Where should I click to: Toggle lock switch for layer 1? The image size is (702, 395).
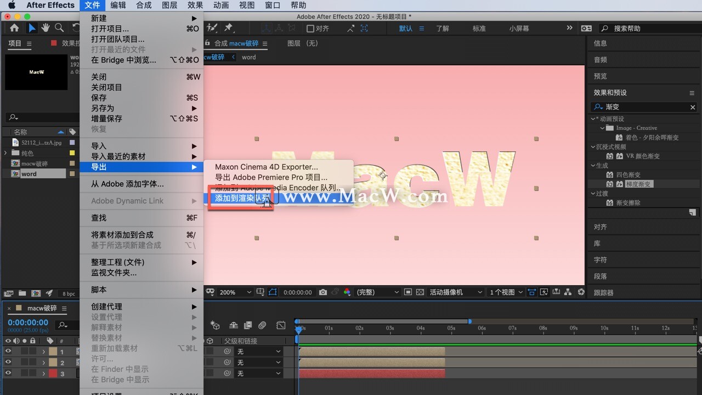33,351
